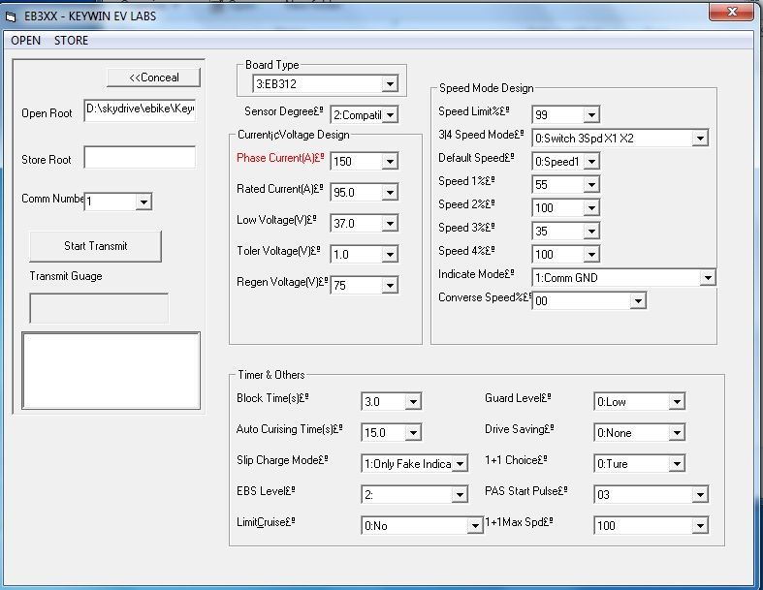Screen dimensions: 763x590
Task: Expand the PAS Start Pulse dropdown
Action: click(699, 495)
